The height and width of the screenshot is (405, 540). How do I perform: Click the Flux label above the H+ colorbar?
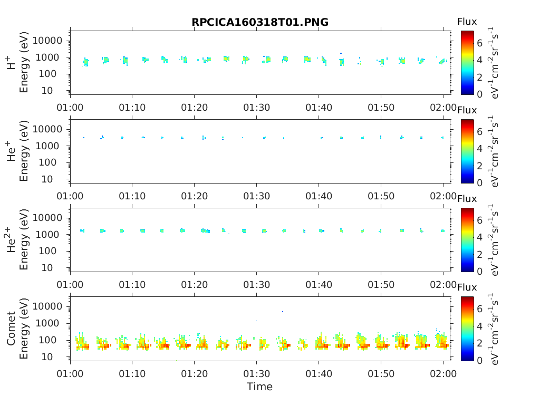click(467, 22)
